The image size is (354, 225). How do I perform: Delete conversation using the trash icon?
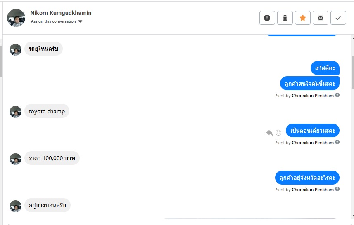coord(285,18)
